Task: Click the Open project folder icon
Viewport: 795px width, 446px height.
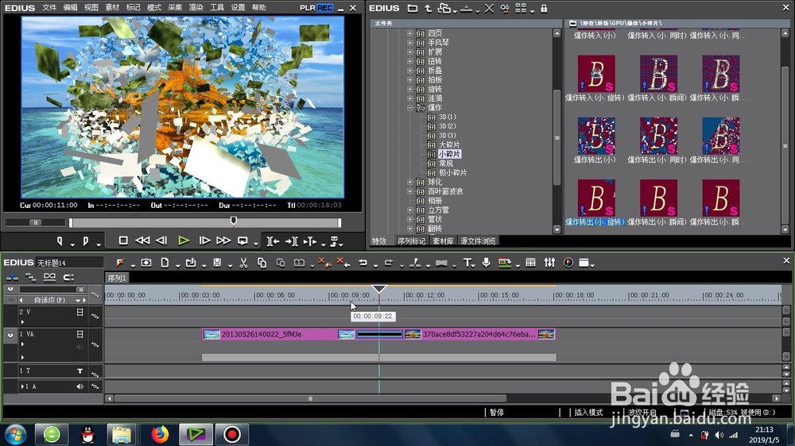Action: pos(191,263)
